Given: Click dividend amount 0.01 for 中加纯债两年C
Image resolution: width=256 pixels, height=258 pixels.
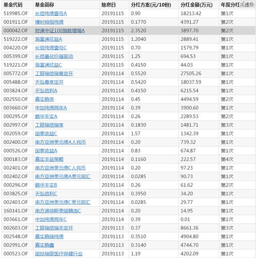Looking at the screenshot, I should [x=185, y=219].
